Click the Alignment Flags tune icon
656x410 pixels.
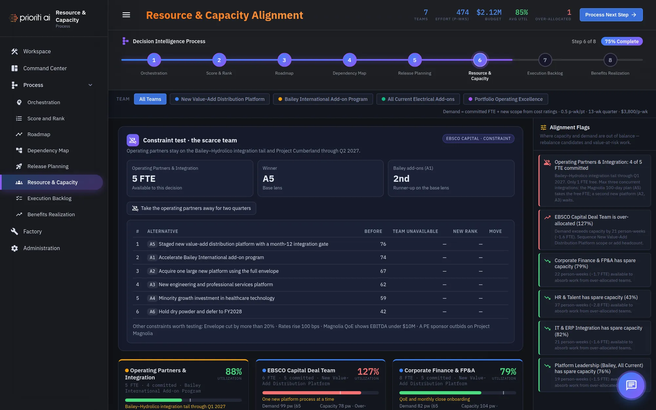(543, 127)
